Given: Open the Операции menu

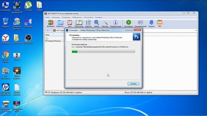Looking at the screenshot, I should click(66, 17).
